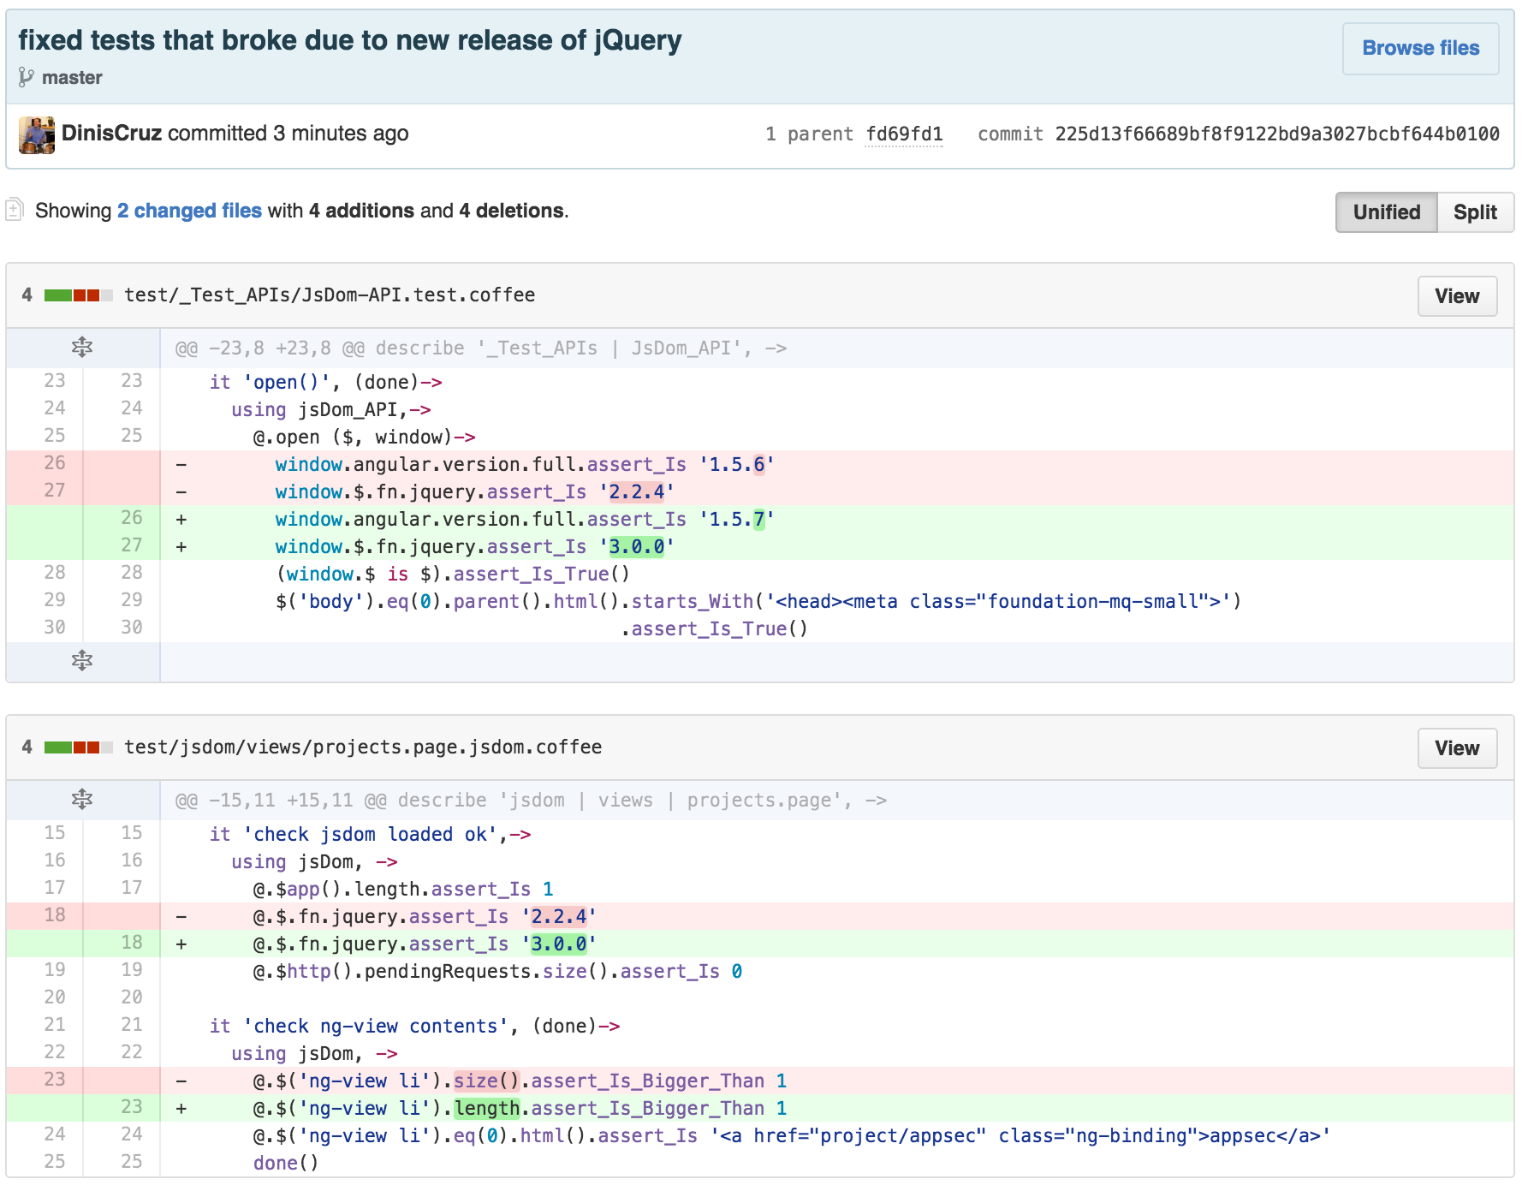Expand context above line 23 in JsDom-API test
Image resolution: width=1522 pixels, height=1185 pixels.
point(82,348)
